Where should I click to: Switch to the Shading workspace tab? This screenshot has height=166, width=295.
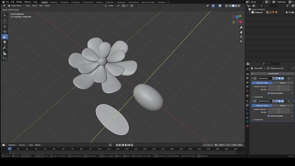tap(100, 2)
